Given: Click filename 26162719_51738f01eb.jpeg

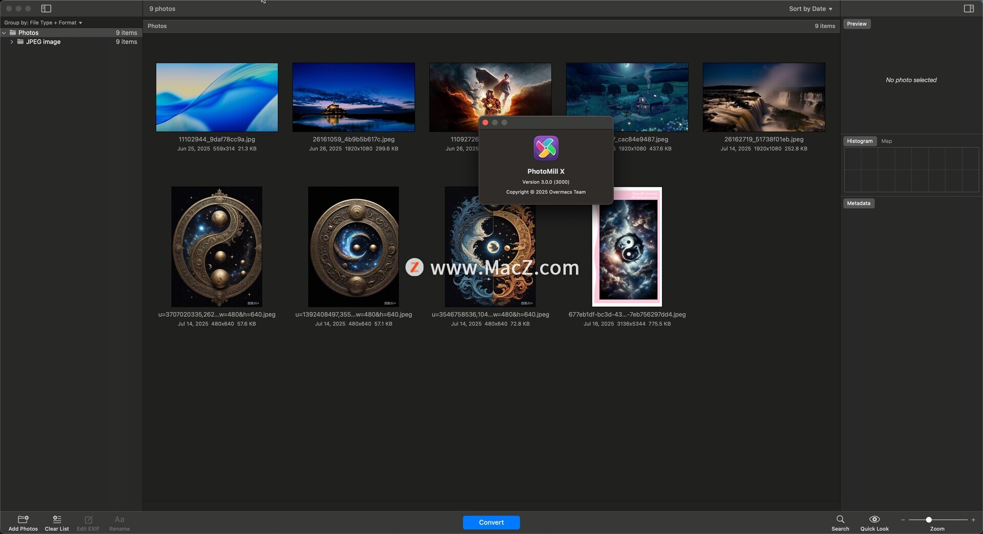Looking at the screenshot, I should 764,139.
